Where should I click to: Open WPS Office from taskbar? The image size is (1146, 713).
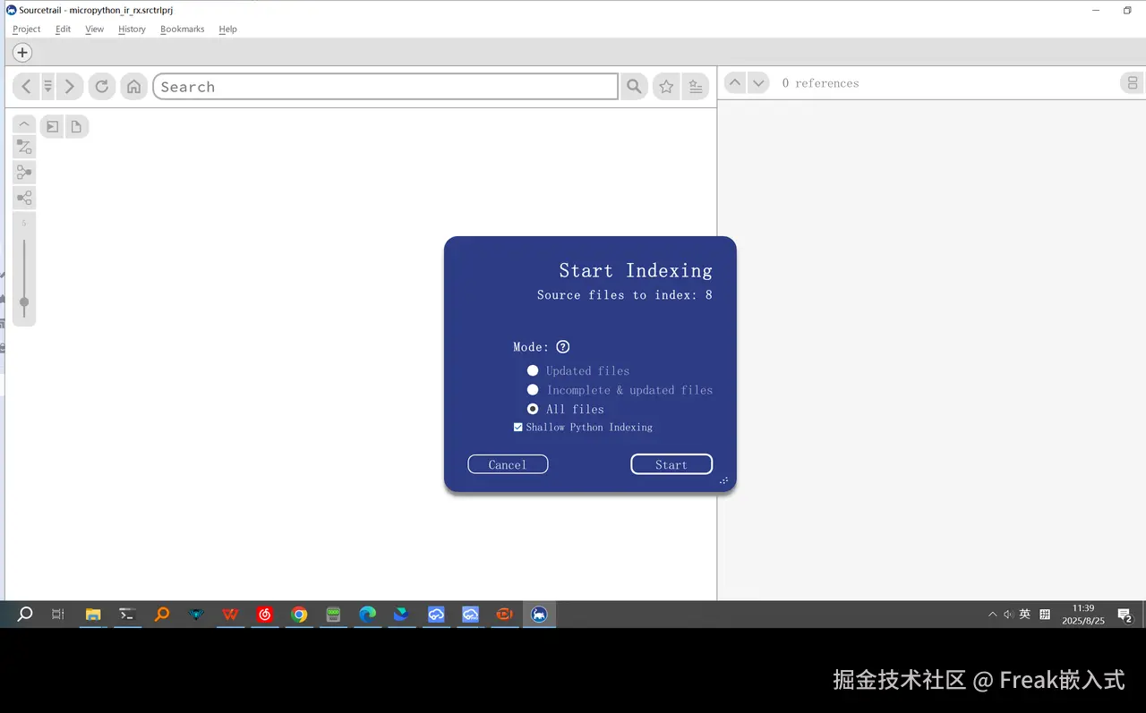point(230,614)
